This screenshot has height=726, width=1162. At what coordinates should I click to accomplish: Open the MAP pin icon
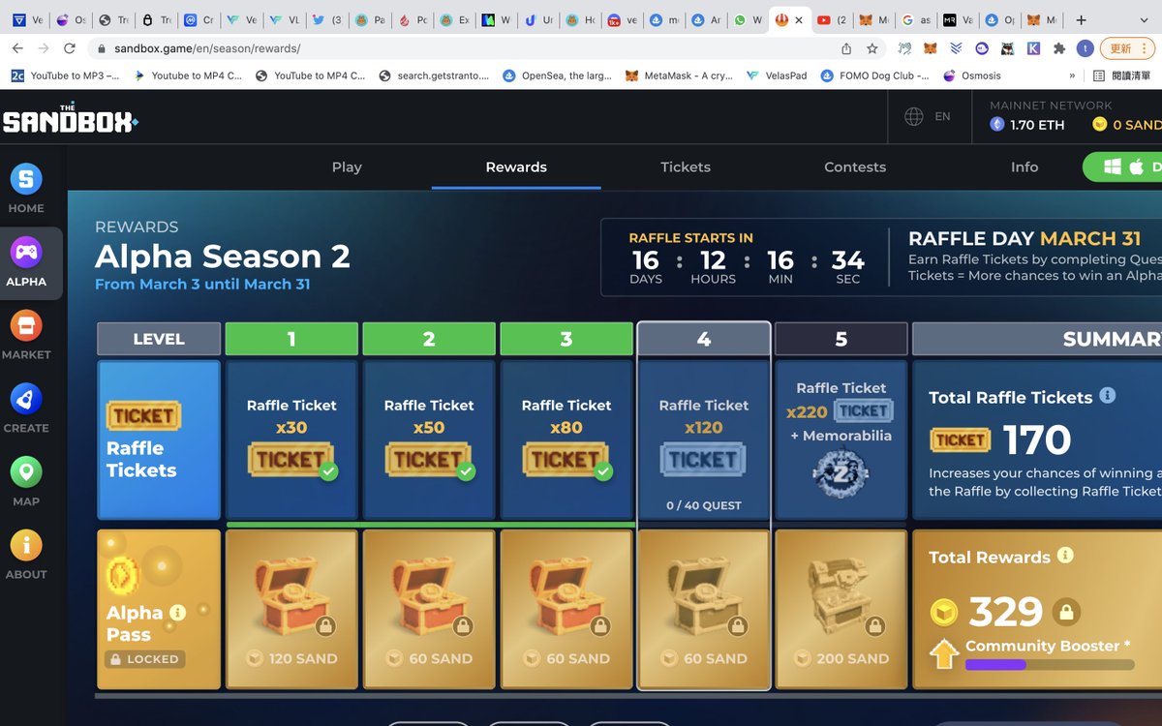pyautogui.click(x=26, y=472)
